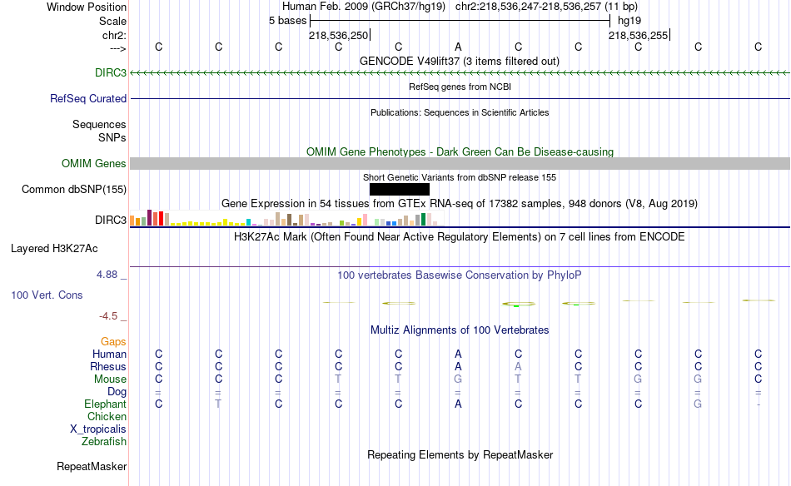This screenshot has height=486, width=791.
Task: Click the orange Gaps label
Action: 113,342
